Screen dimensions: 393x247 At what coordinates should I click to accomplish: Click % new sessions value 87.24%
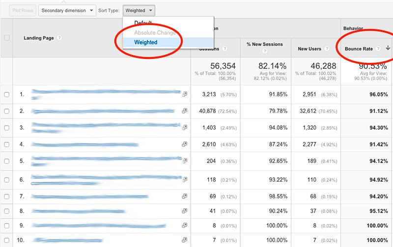[278, 144]
